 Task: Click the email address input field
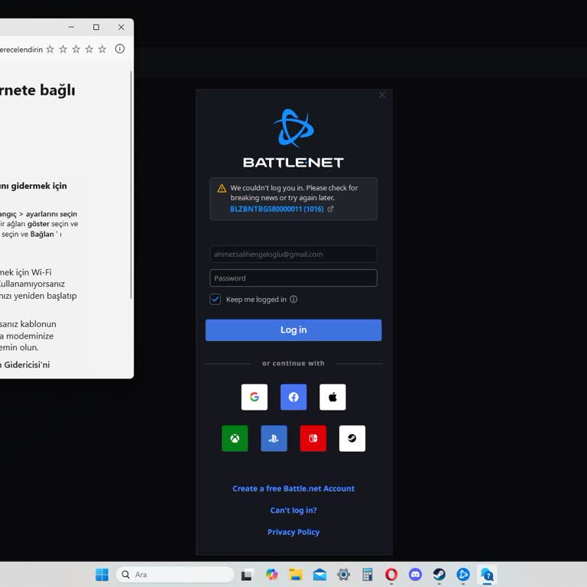point(293,255)
